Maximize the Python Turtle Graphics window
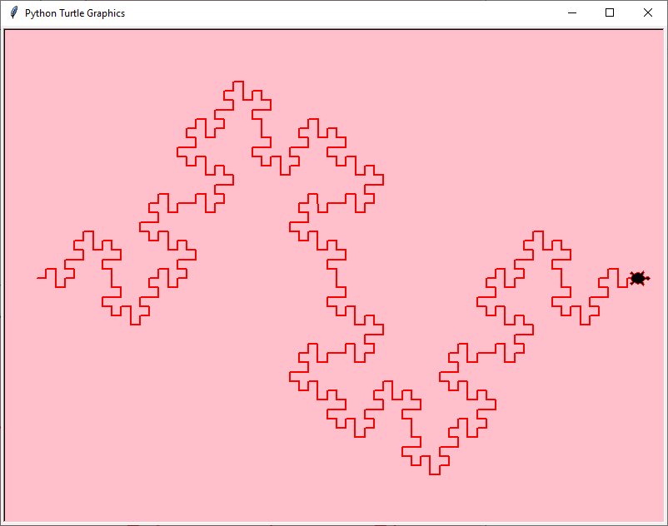Viewport: 668px width, 526px height. [610, 12]
